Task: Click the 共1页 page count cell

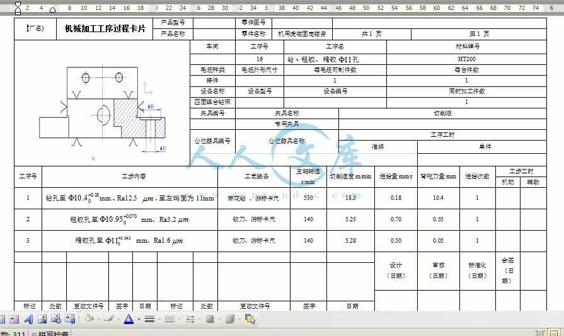Action: tap(372, 34)
